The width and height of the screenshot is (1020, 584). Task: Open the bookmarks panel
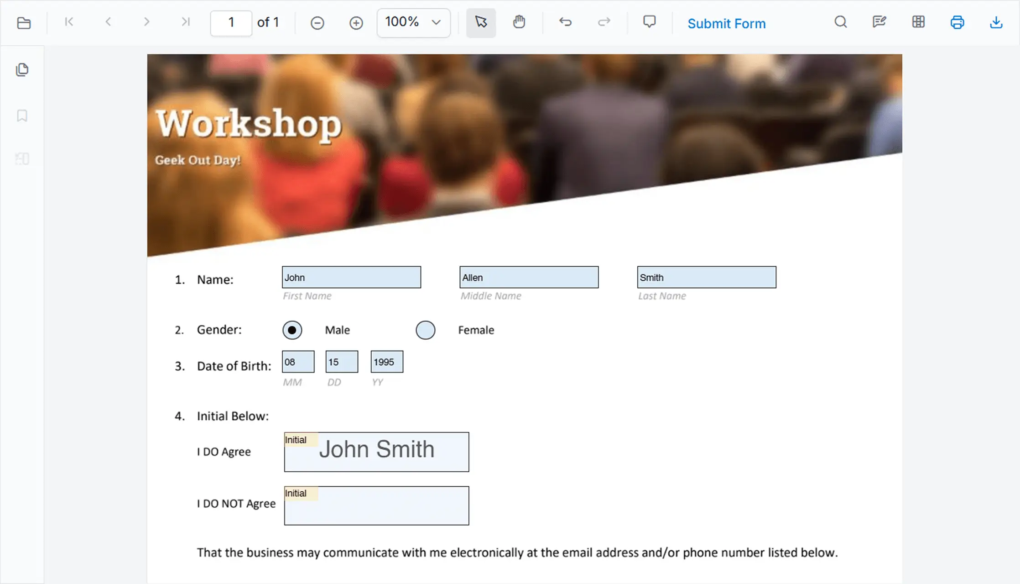point(22,116)
